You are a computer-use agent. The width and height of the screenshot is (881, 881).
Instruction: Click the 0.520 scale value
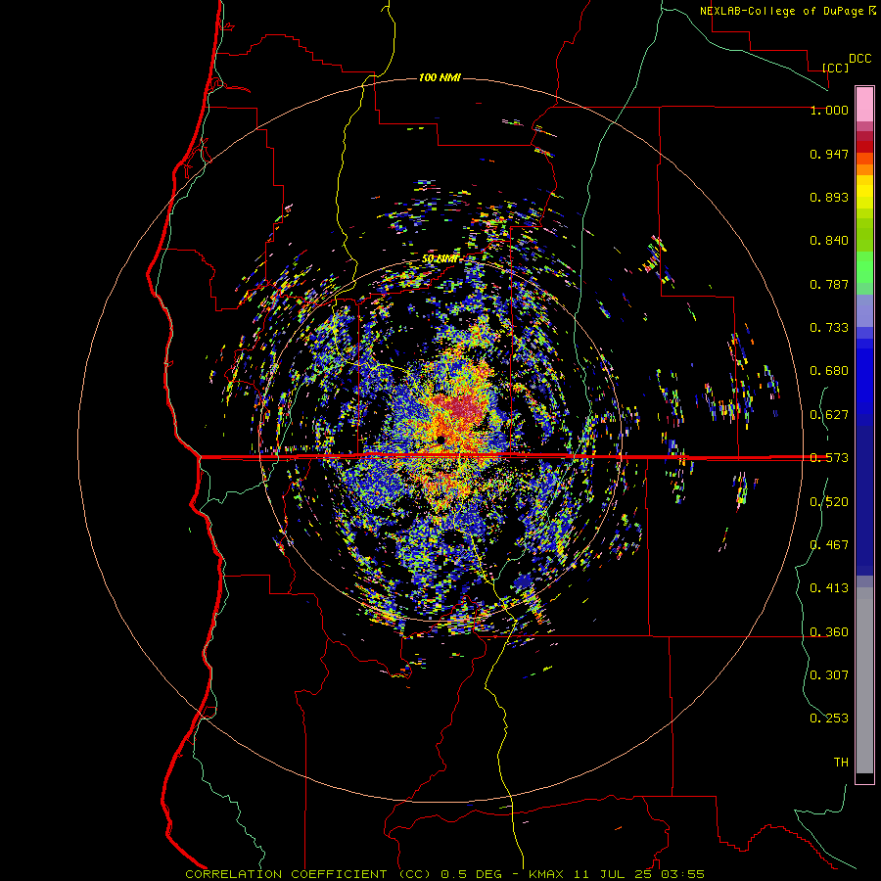point(829,502)
